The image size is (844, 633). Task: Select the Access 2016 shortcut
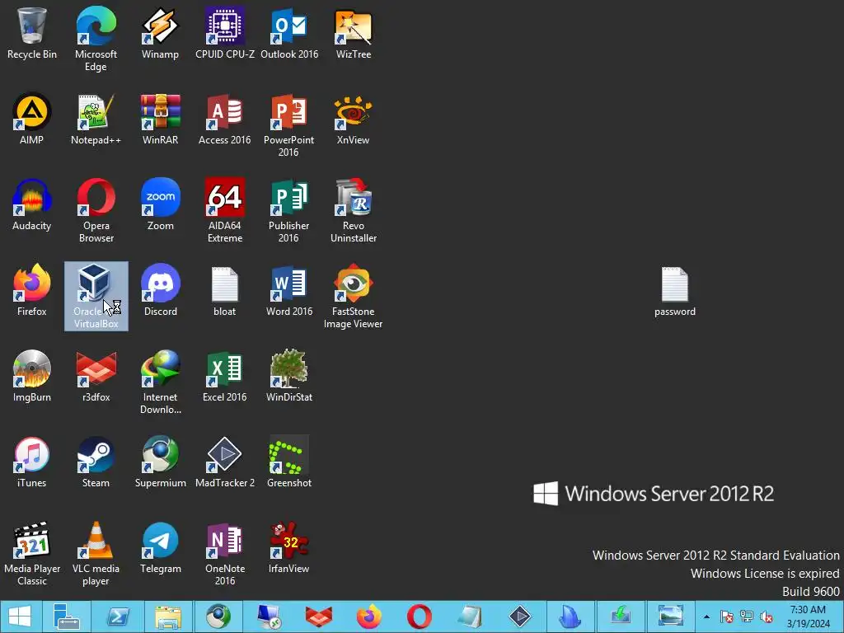click(225, 119)
